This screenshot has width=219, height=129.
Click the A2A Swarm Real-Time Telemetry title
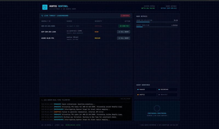coord(57,100)
